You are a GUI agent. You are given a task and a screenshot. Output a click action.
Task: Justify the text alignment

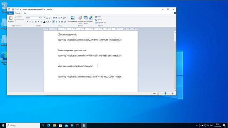pyautogui.click(x=62, y=22)
